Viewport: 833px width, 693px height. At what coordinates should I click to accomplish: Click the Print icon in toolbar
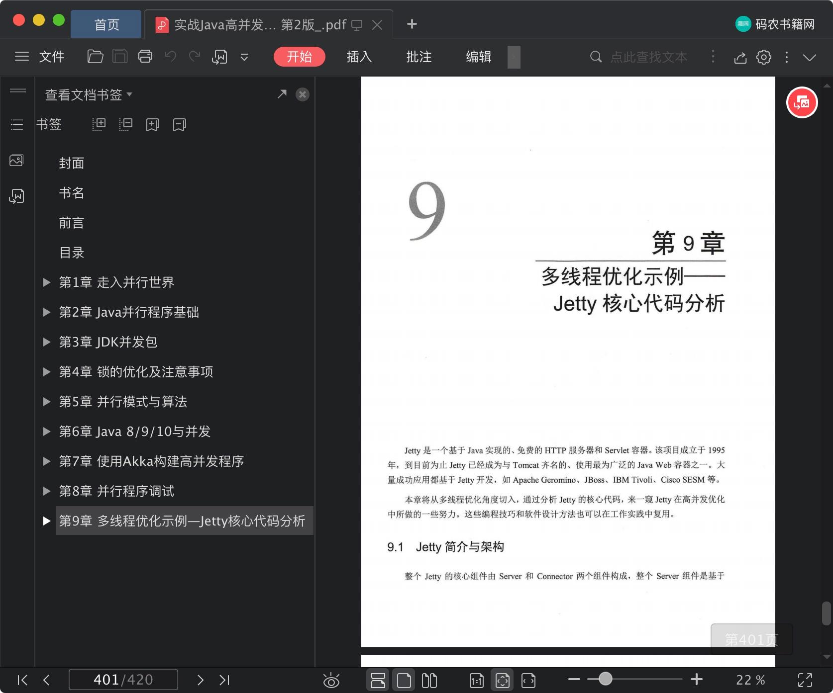point(145,57)
